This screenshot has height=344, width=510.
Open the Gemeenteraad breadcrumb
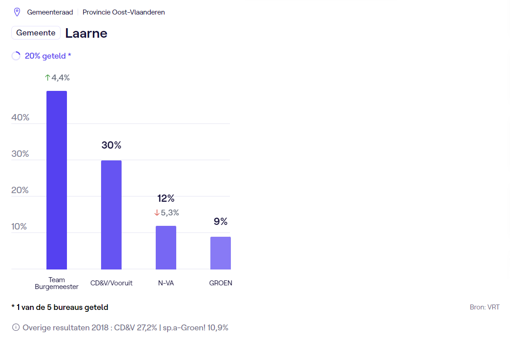tap(50, 12)
